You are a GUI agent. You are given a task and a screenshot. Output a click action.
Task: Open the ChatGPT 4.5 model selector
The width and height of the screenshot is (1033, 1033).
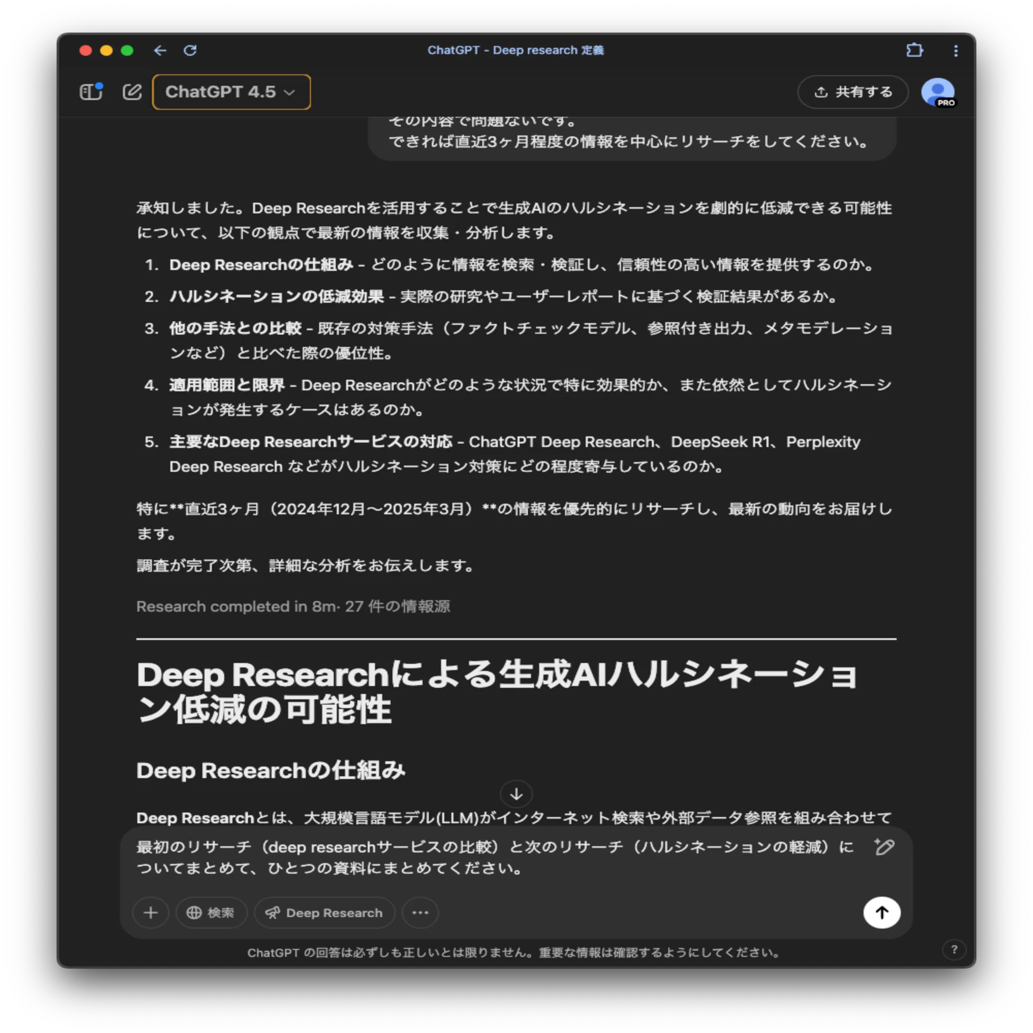231,92
